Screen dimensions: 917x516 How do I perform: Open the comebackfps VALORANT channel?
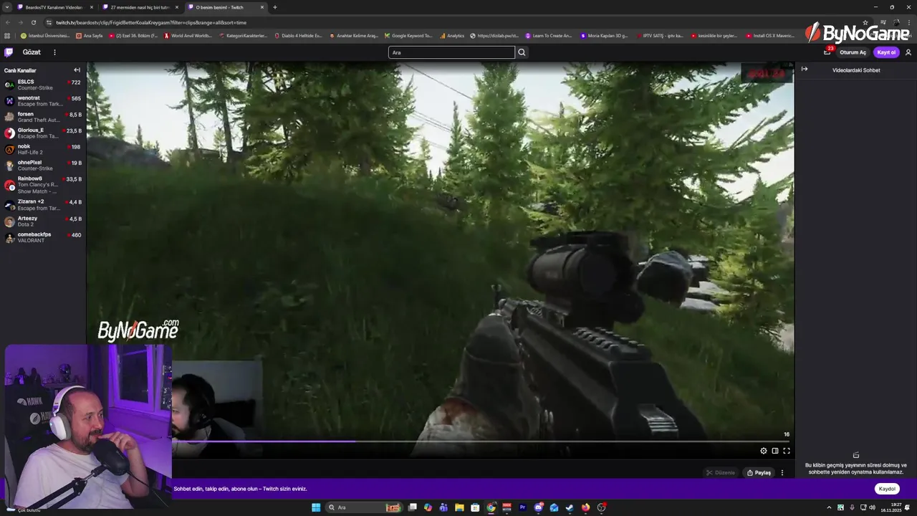pos(43,237)
